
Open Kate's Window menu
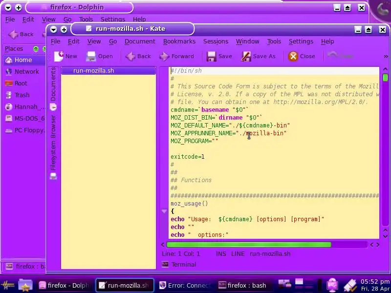pyautogui.click(x=248, y=42)
